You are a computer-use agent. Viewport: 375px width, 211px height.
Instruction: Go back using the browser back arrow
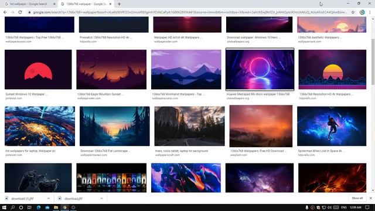click(x=5, y=12)
